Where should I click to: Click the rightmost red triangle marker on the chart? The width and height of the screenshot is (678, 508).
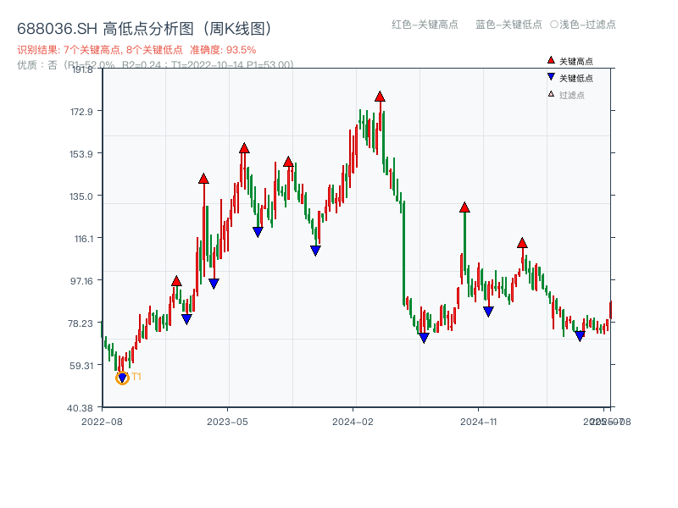click(523, 243)
